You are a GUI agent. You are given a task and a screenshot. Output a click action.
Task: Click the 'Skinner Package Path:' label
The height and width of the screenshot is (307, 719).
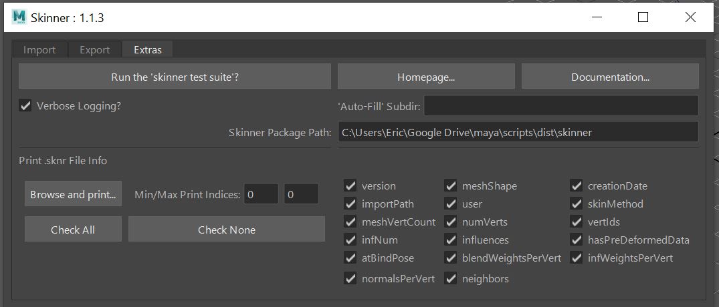[280, 133]
